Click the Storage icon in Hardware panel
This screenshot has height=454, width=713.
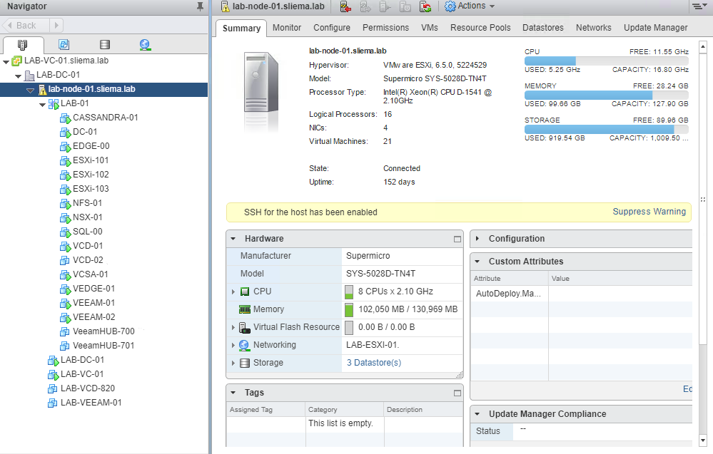click(x=245, y=363)
